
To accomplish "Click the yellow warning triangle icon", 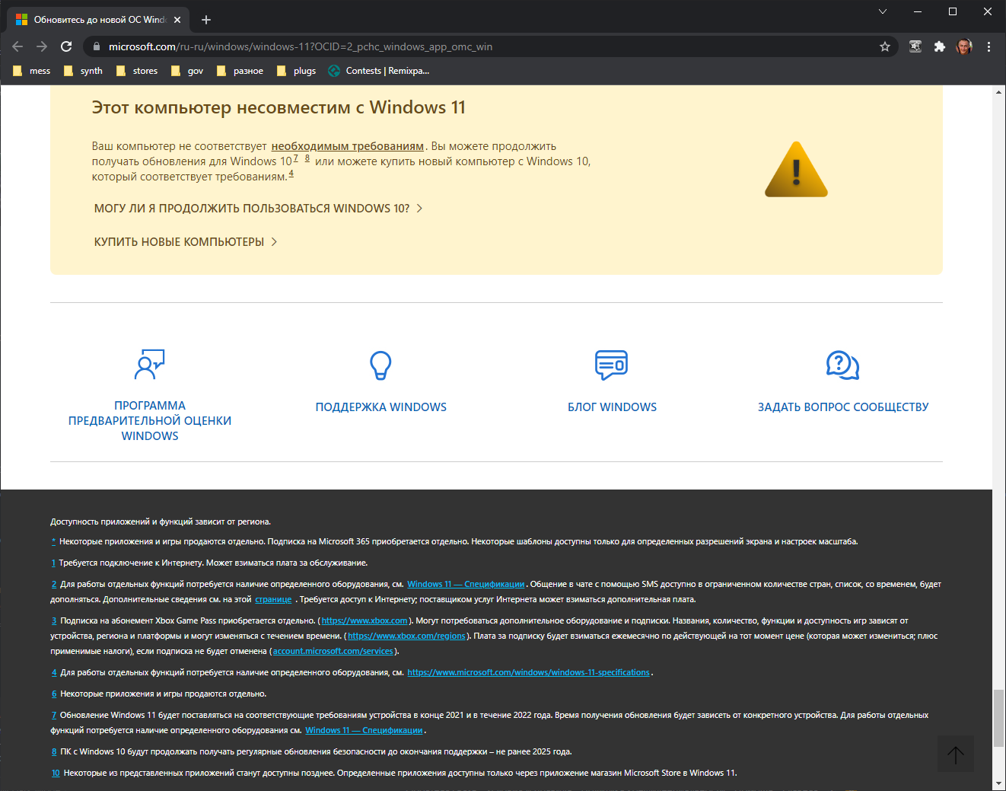I will coord(796,170).
